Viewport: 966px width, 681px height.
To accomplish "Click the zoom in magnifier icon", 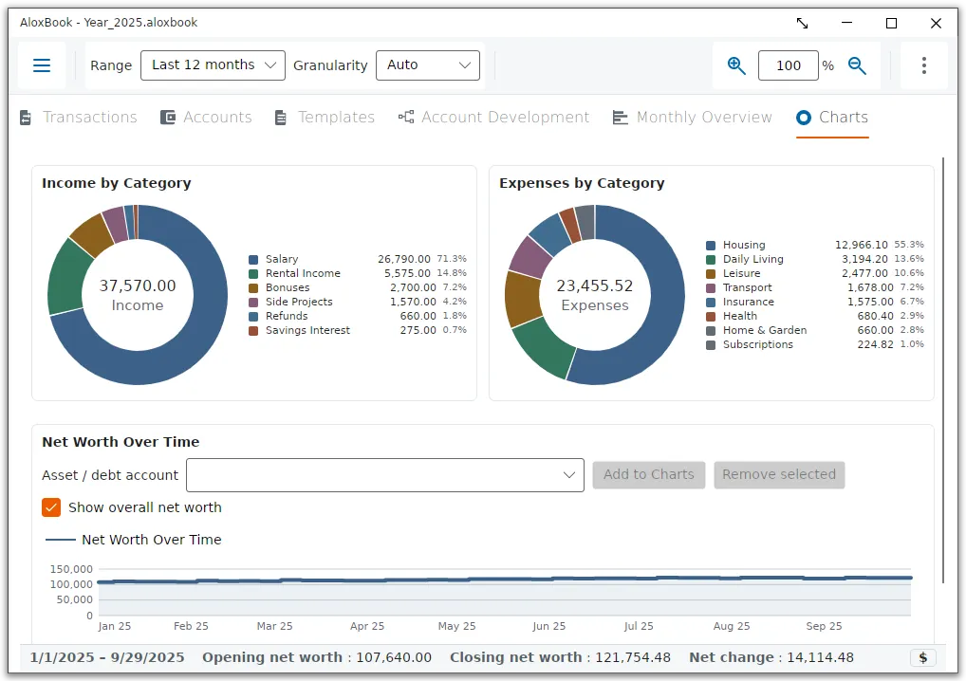I will tap(736, 65).
